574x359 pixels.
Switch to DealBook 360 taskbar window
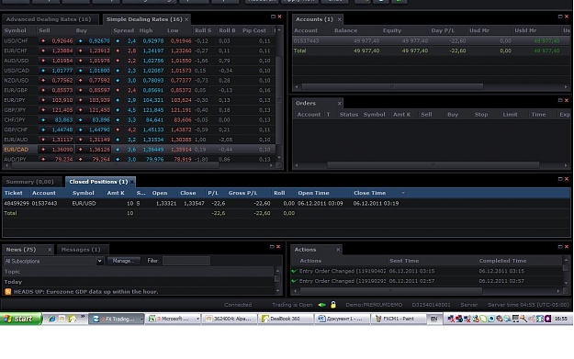(x=285, y=319)
